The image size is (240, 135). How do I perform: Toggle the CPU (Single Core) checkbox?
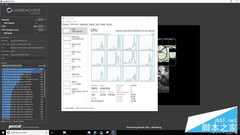tap(45, 30)
